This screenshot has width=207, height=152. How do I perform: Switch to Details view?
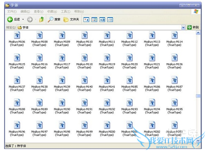[110, 20]
